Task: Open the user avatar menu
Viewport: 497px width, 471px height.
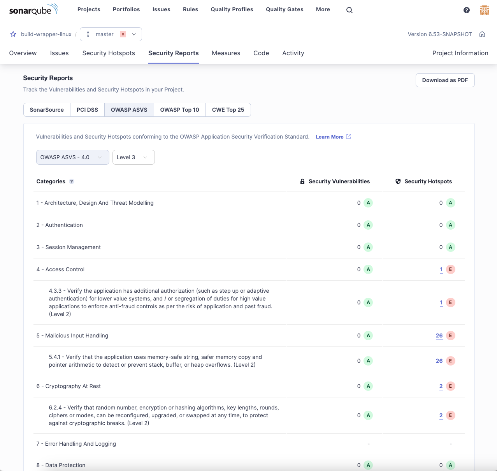Action: pyautogui.click(x=485, y=10)
